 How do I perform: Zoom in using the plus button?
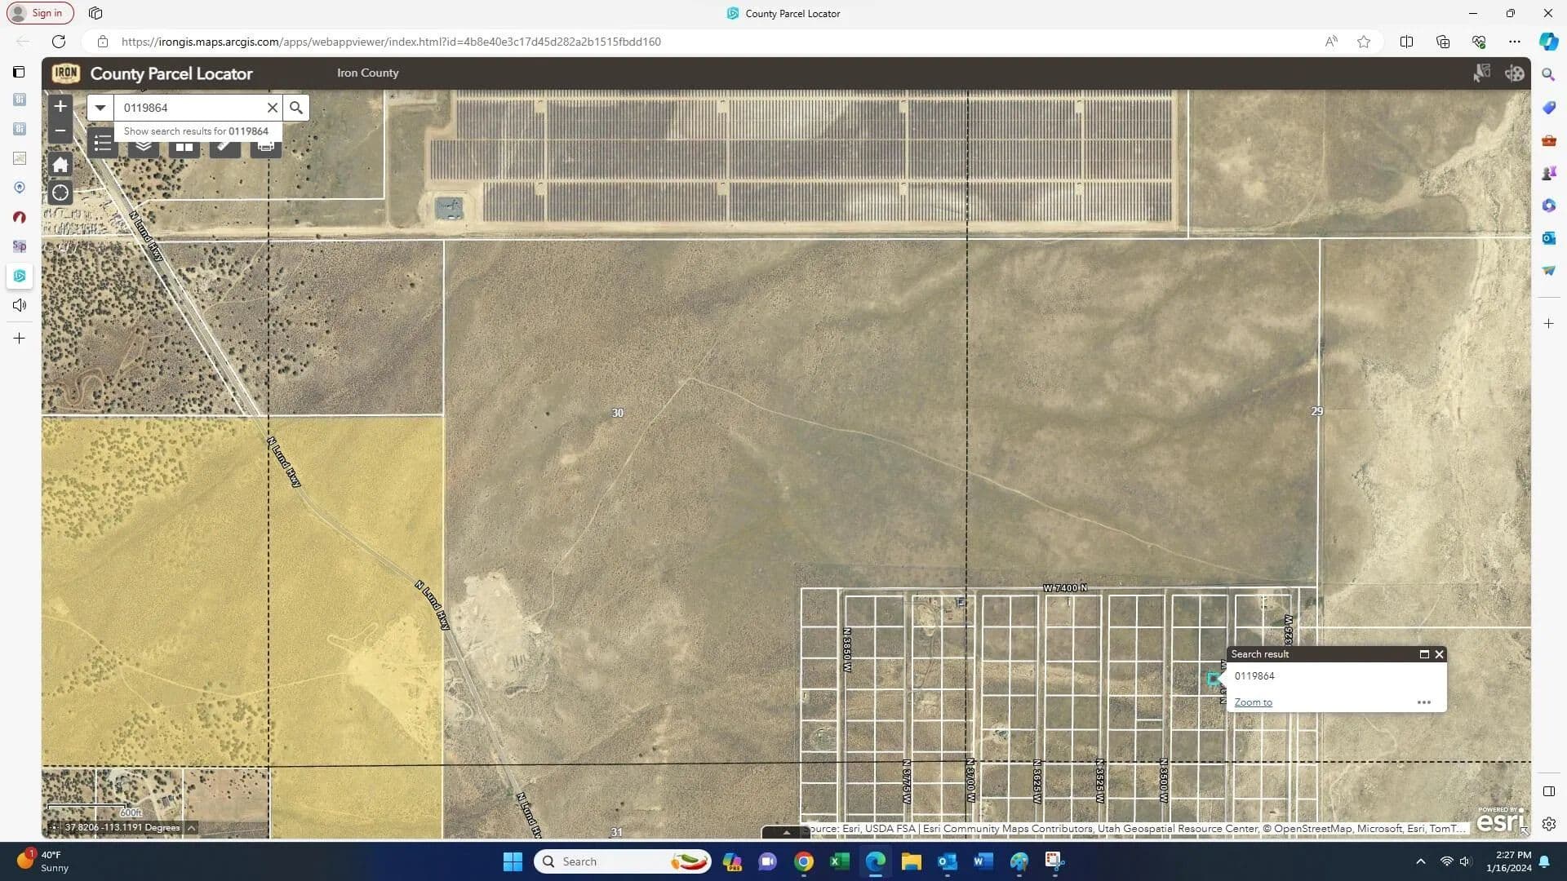tap(60, 106)
